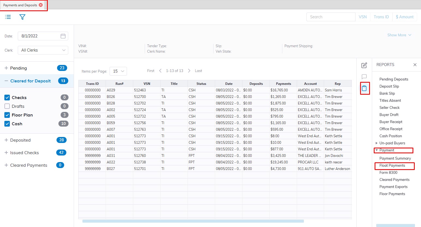Click the list menu icon

click(8, 17)
